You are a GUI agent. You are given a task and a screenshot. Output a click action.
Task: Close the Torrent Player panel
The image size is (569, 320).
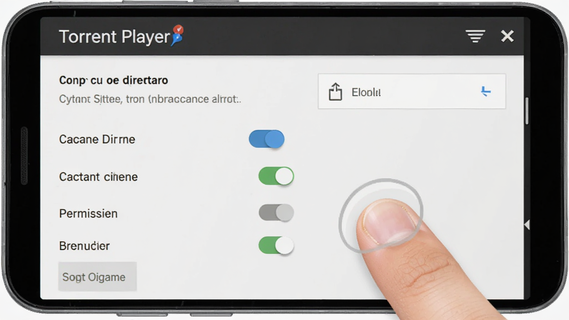point(507,36)
